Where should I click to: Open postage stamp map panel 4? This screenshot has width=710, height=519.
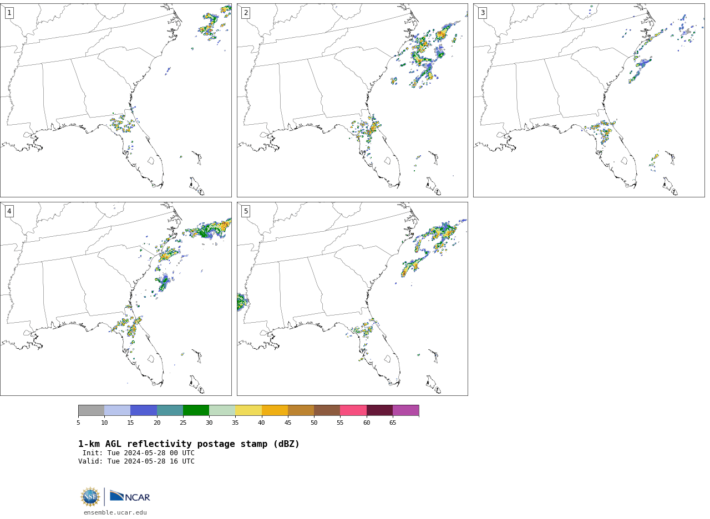point(115,299)
